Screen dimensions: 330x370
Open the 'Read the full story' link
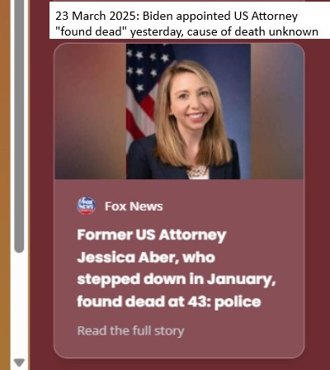(130, 330)
